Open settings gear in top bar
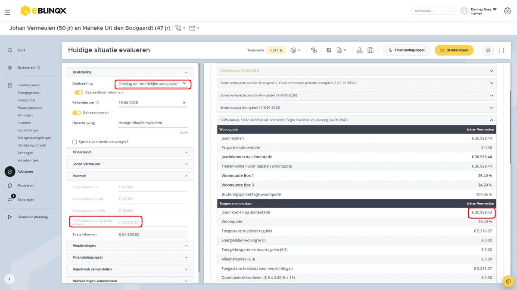The height and width of the screenshot is (290, 517). [507, 11]
